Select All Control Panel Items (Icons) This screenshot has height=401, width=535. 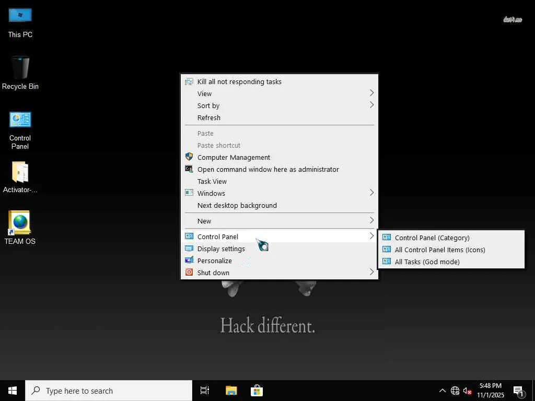click(451, 250)
